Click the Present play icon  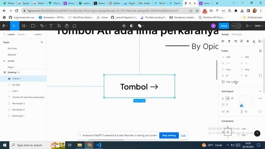(248, 26)
